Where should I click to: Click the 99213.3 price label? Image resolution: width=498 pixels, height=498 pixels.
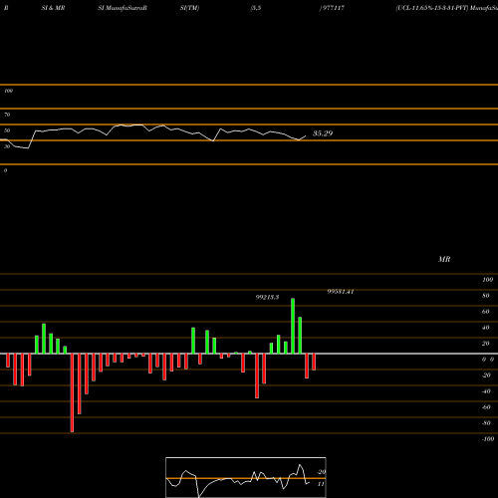pos(267,297)
